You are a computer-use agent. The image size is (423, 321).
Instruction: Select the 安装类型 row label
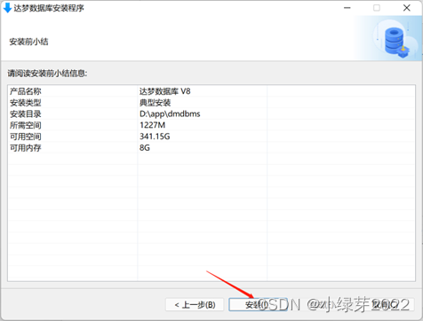(26, 103)
